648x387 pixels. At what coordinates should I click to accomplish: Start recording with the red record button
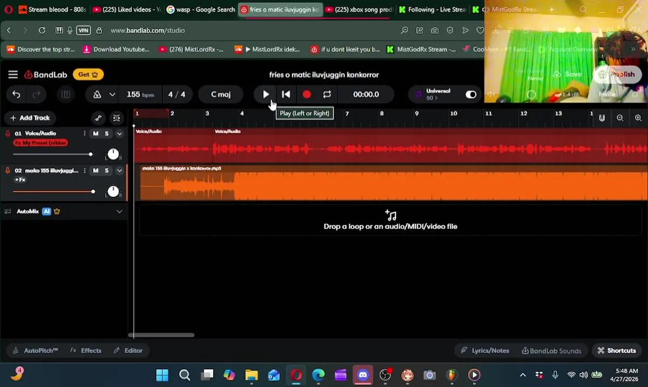tap(306, 95)
